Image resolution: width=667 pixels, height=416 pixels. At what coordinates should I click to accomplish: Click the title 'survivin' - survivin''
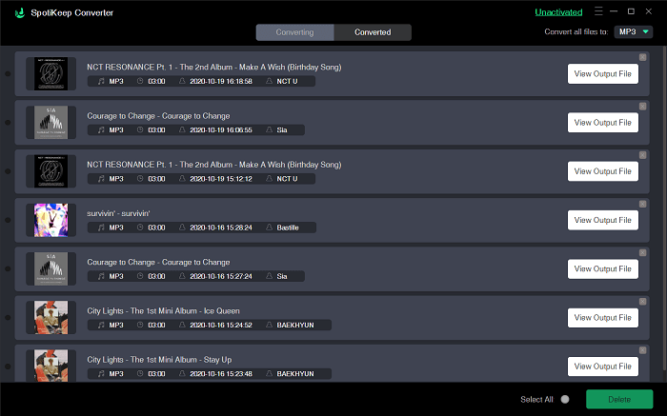118,213
